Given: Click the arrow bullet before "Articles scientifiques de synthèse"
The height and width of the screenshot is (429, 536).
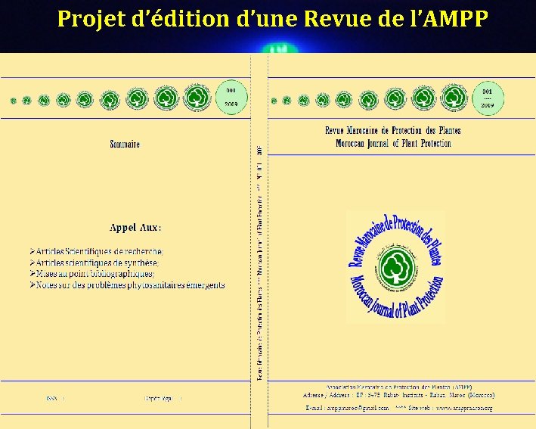Looking at the screenshot, I should [x=33, y=263].
